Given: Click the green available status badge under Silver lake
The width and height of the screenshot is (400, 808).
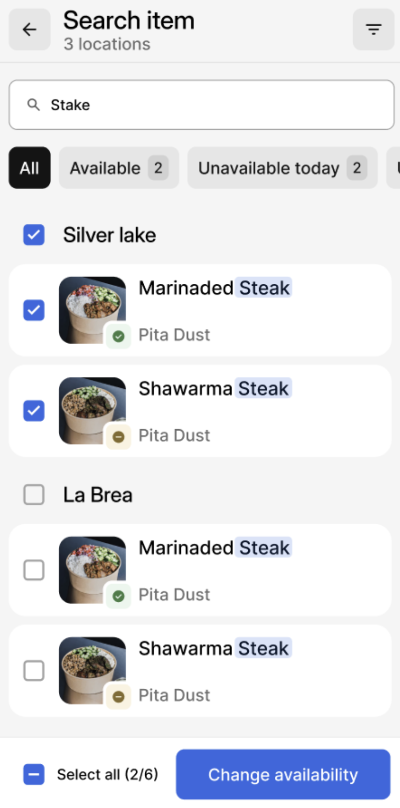Looking at the screenshot, I should pyautogui.click(x=119, y=336).
